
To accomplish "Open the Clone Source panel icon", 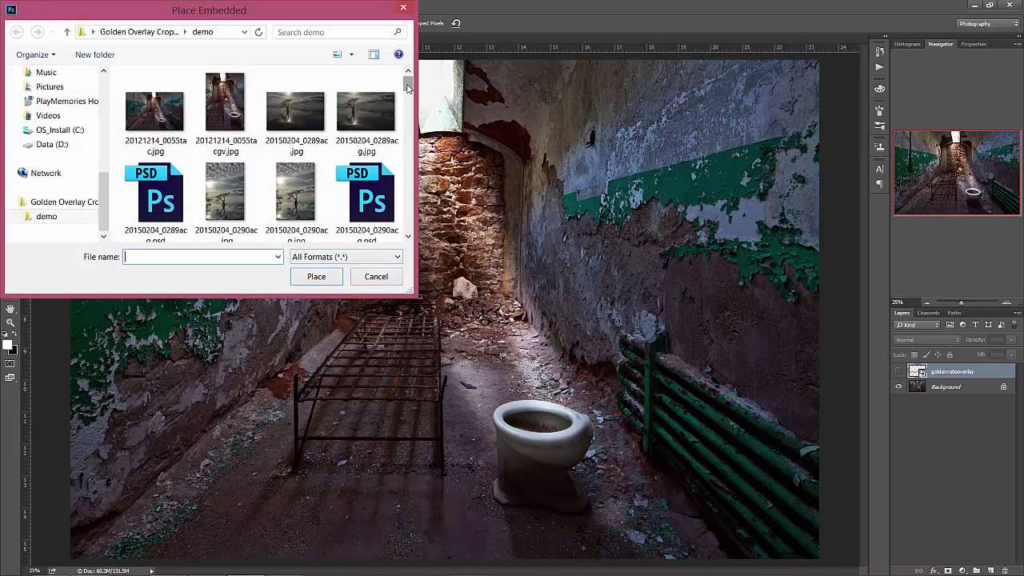I will [879, 146].
